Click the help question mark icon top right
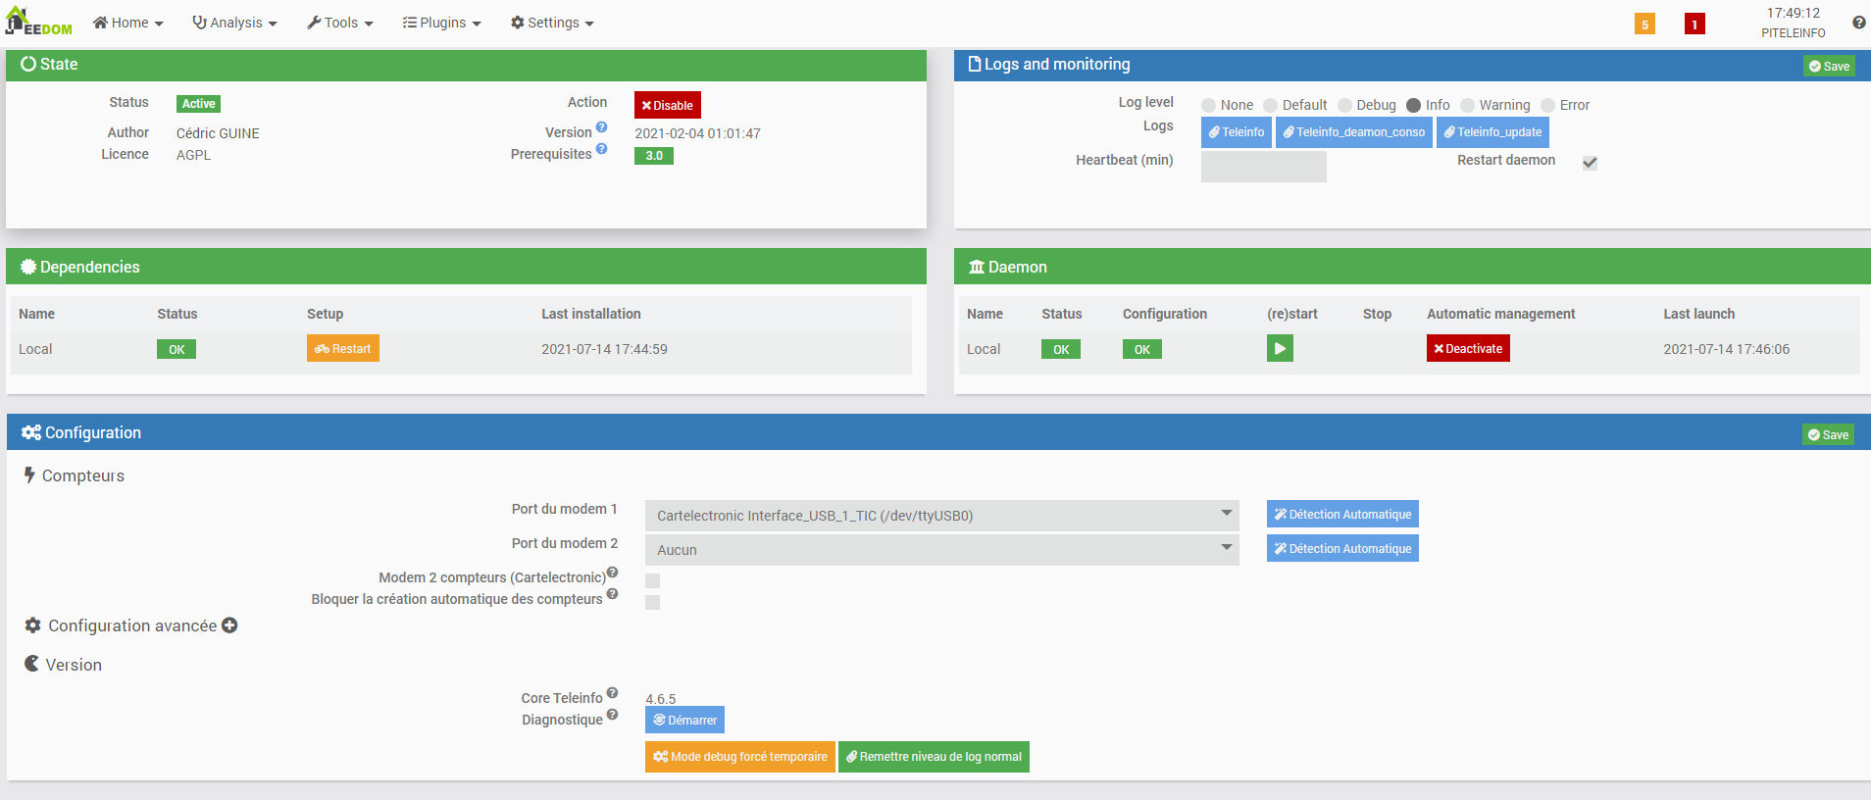Screen dimensions: 1871x800 click(1858, 23)
